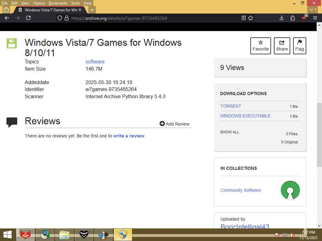The height and width of the screenshot is (241, 322).
Task: List all tabs dropdown
Action: click(313, 10)
